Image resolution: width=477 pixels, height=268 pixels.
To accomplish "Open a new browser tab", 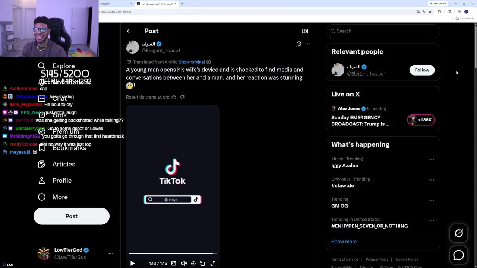I will [x=182, y=4].
